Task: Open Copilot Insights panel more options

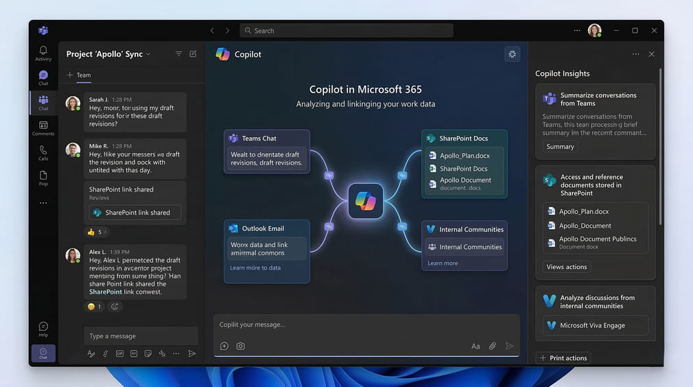Action: (x=635, y=54)
